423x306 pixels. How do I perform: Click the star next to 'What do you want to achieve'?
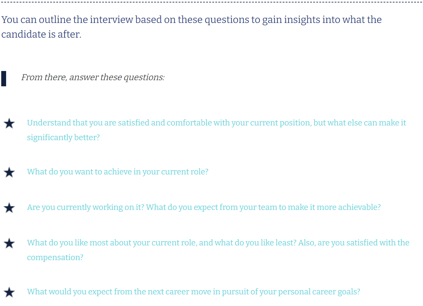9,172
